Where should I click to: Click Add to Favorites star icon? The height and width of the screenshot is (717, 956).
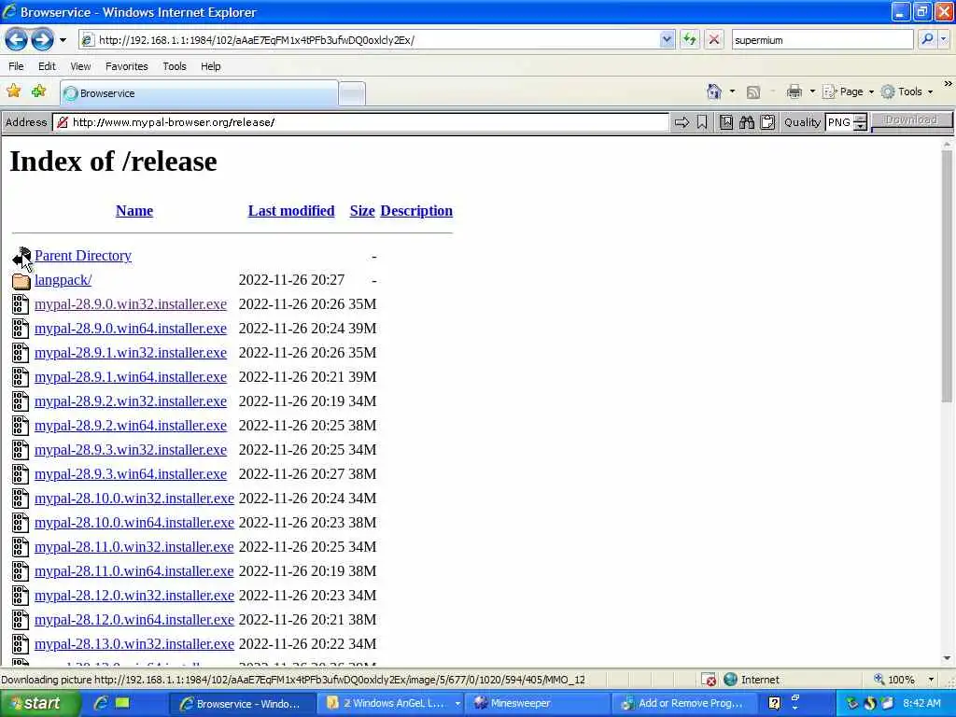[x=38, y=91]
